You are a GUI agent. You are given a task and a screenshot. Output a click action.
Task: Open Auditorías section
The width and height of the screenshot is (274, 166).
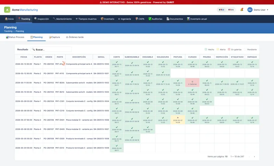click(x=155, y=19)
